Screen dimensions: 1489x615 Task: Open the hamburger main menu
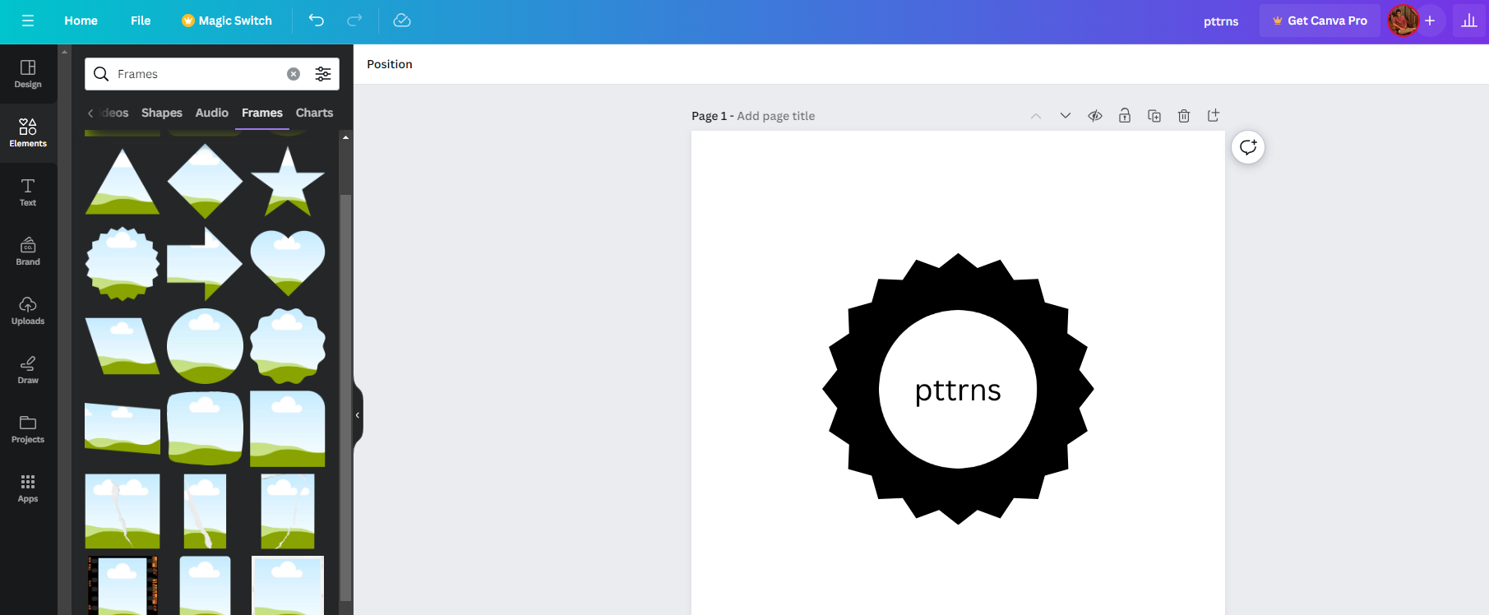pos(28,21)
